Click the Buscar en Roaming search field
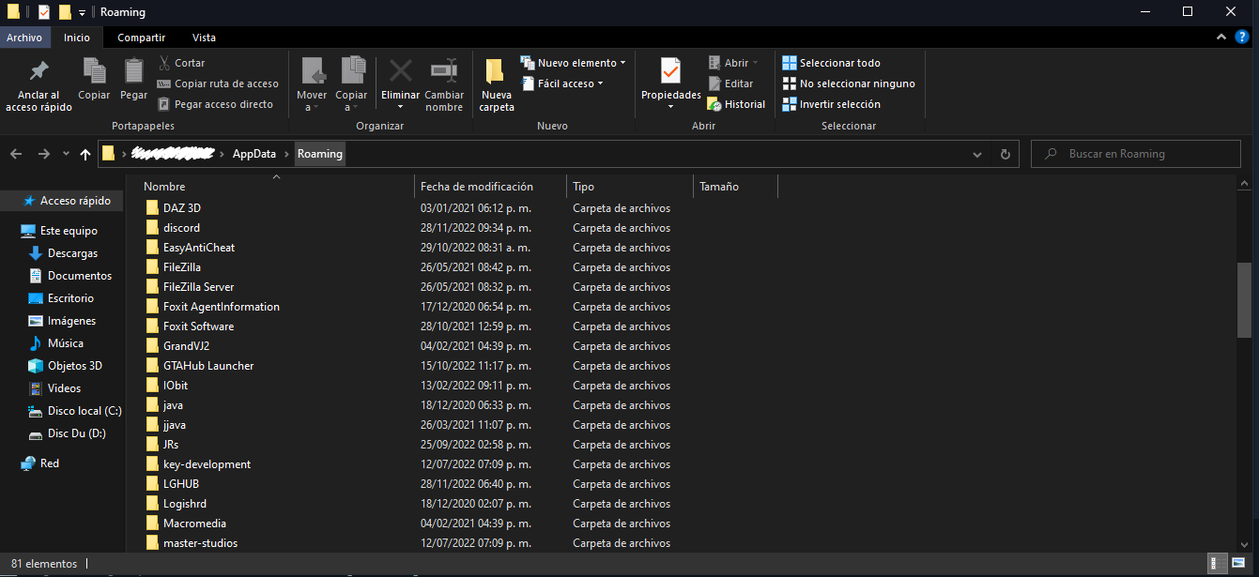 [x=1135, y=154]
